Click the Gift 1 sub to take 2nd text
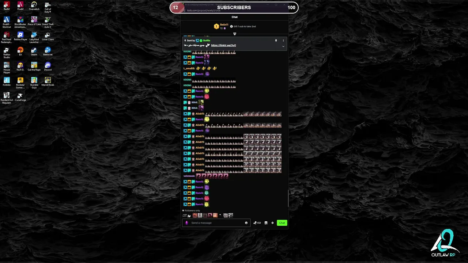Viewport: 468px width, 263px height. click(245, 26)
